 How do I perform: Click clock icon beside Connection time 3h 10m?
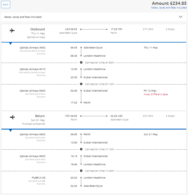[x=81, y=84]
